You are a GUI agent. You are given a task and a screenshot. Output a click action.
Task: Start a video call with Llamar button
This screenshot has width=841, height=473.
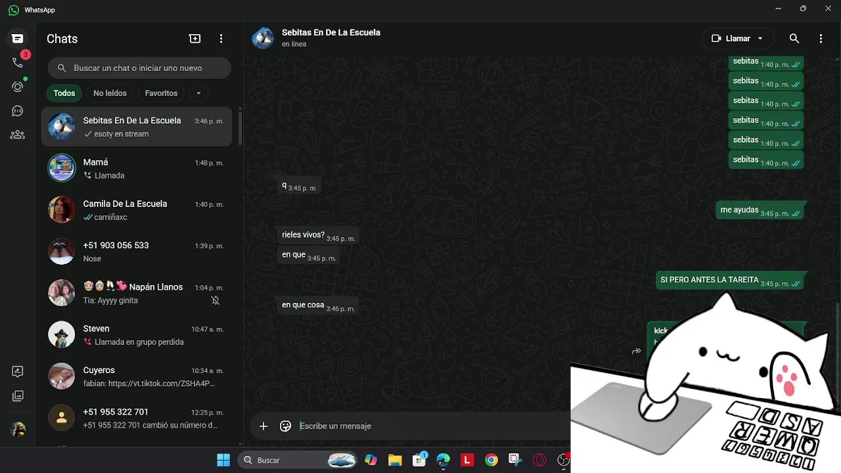tap(731, 39)
